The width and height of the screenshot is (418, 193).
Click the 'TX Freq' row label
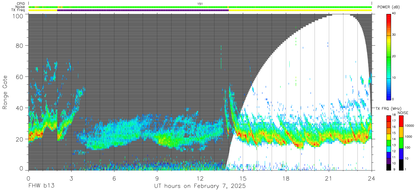tap(19, 10)
